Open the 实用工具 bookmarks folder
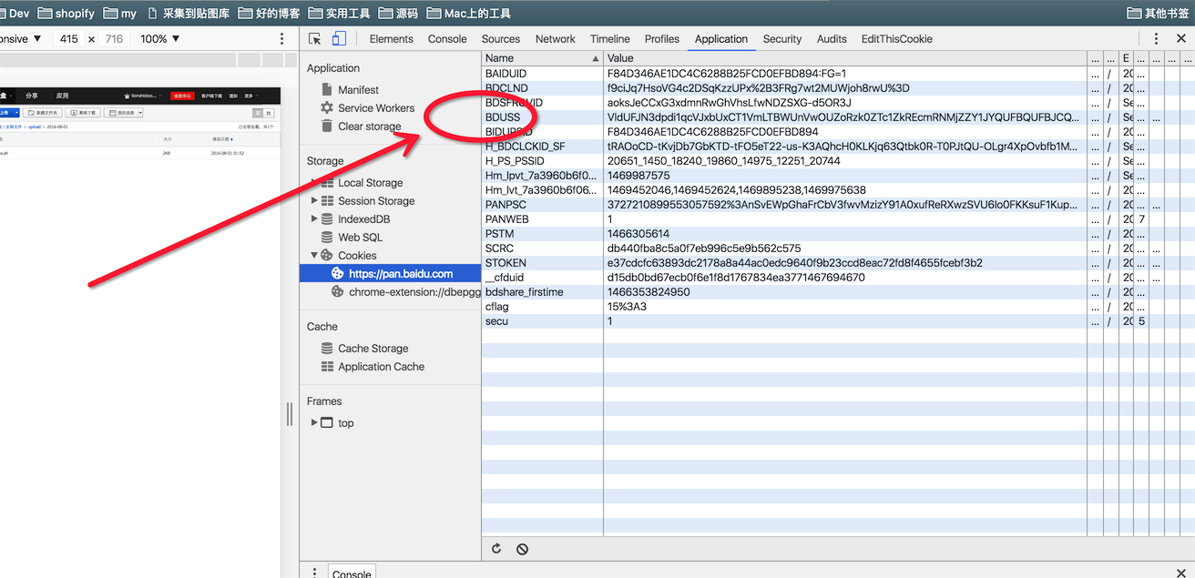Image resolution: width=1195 pixels, height=578 pixels. tap(340, 14)
